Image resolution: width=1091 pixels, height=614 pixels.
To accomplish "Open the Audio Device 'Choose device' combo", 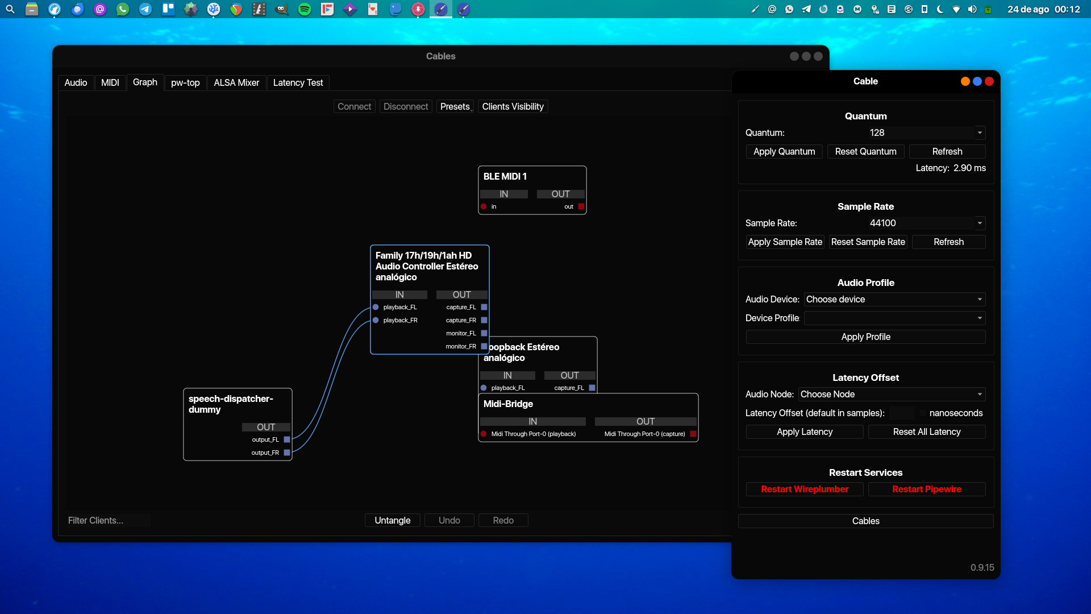I will tap(894, 299).
